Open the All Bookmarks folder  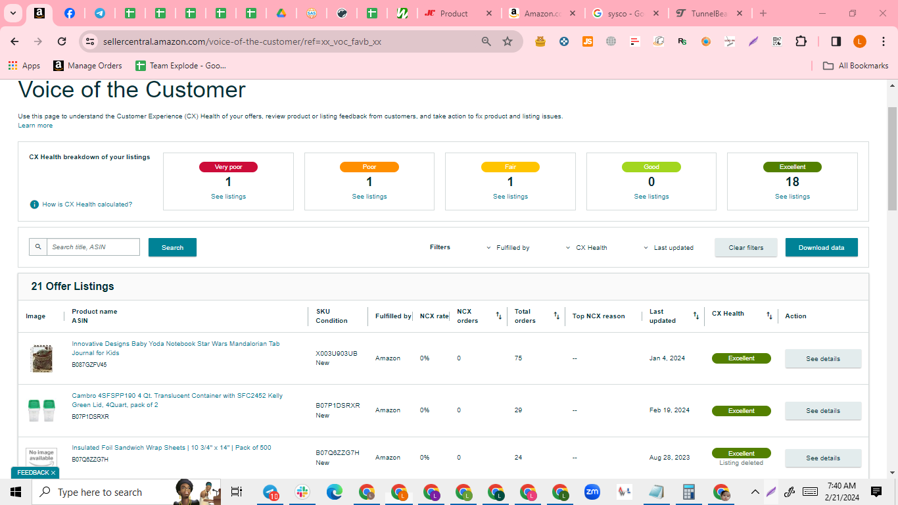coord(856,66)
